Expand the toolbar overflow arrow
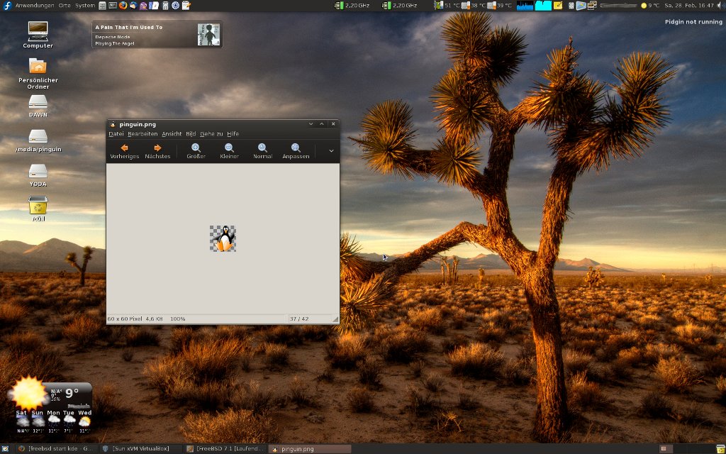 (330, 150)
